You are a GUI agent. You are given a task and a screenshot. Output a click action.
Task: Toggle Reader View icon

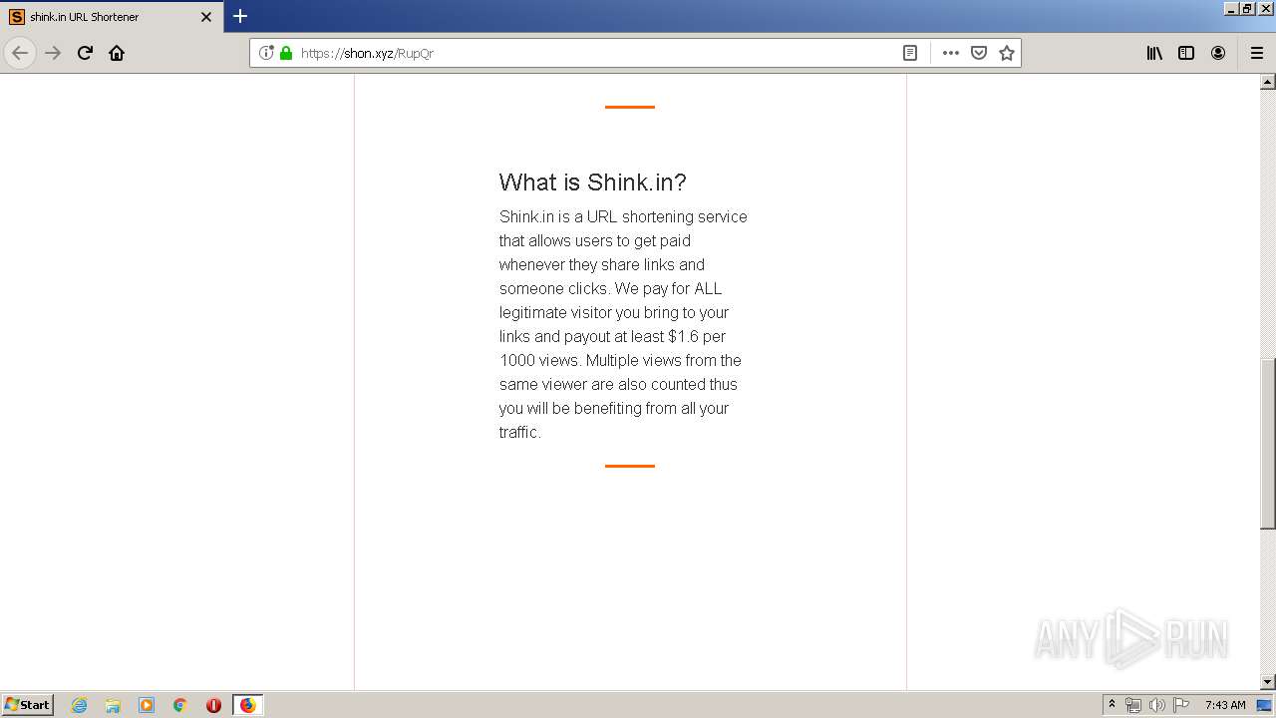[910, 53]
